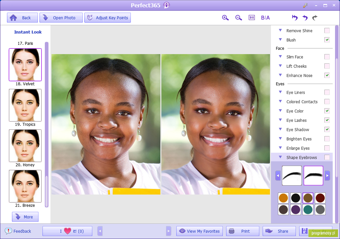The image size is (340, 239).
Task: Click the previous eyebrow shapes arrow
Action: [x=278, y=176]
